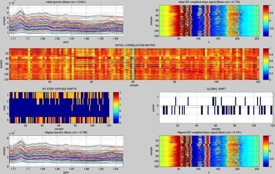275x174 pixels.
Task: Select the "INITIAL CORRELATION MATRIX" title text
Action: pyautogui.click(x=135, y=45)
